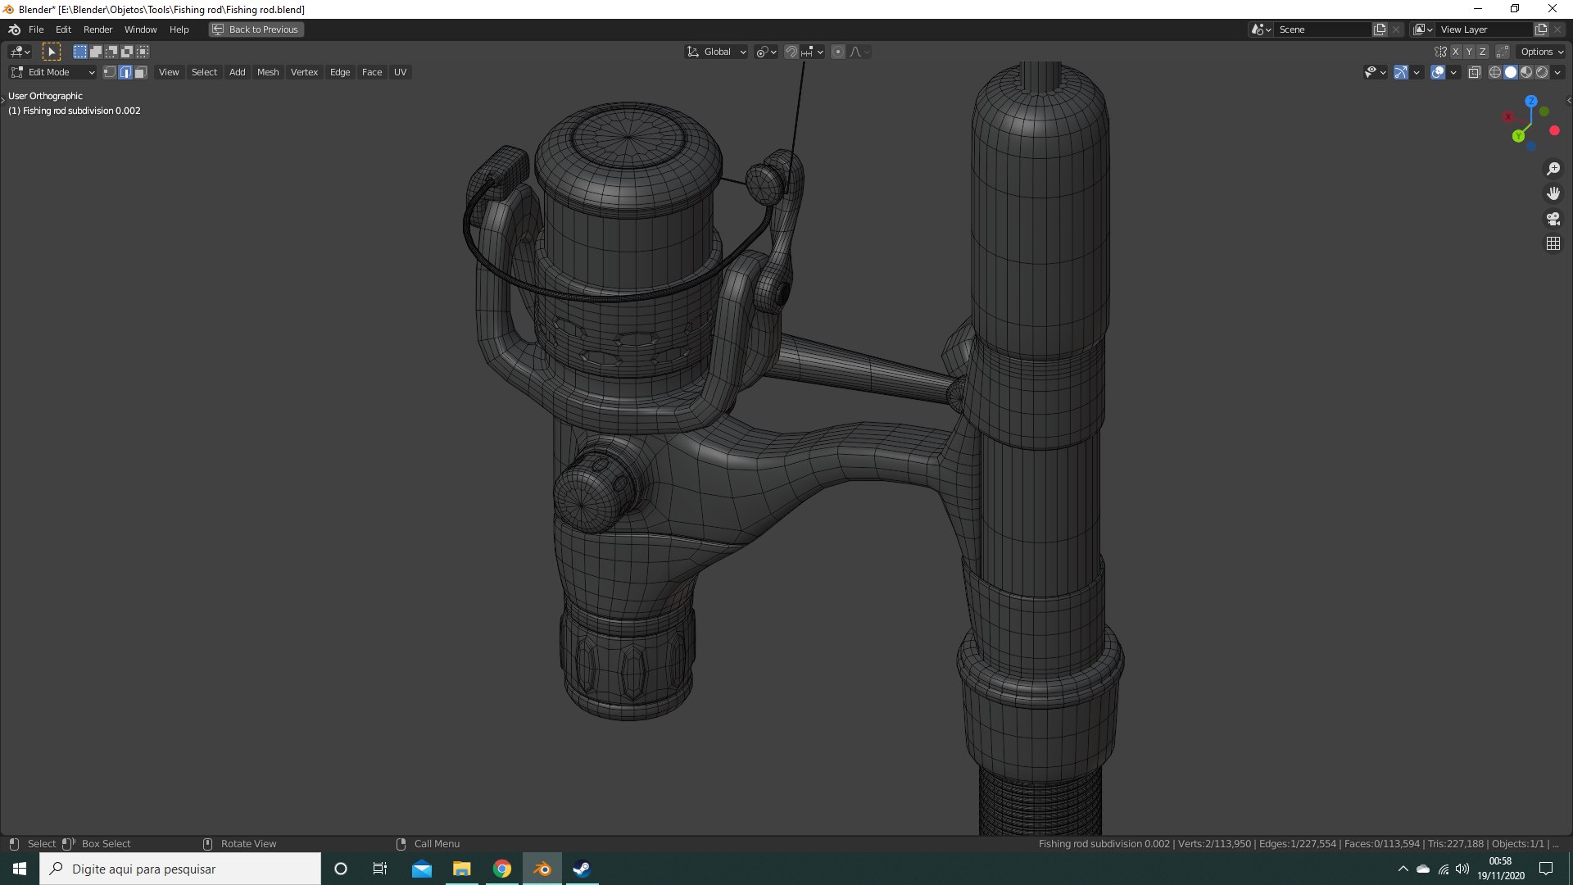Open the Edge menu
1573x885 pixels.
click(340, 72)
